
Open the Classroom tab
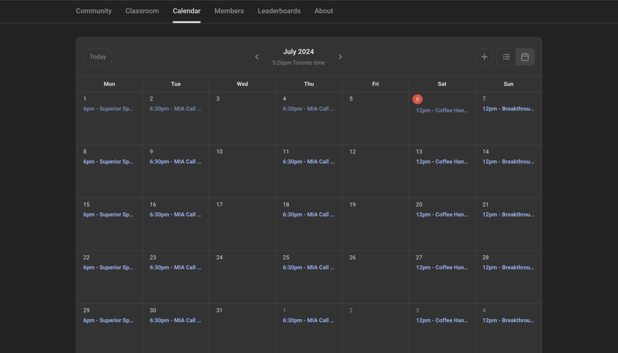click(142, 11)
